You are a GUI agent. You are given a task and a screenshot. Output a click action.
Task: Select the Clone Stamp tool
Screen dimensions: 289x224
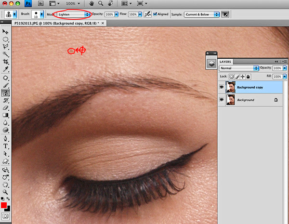click(6, 93)
